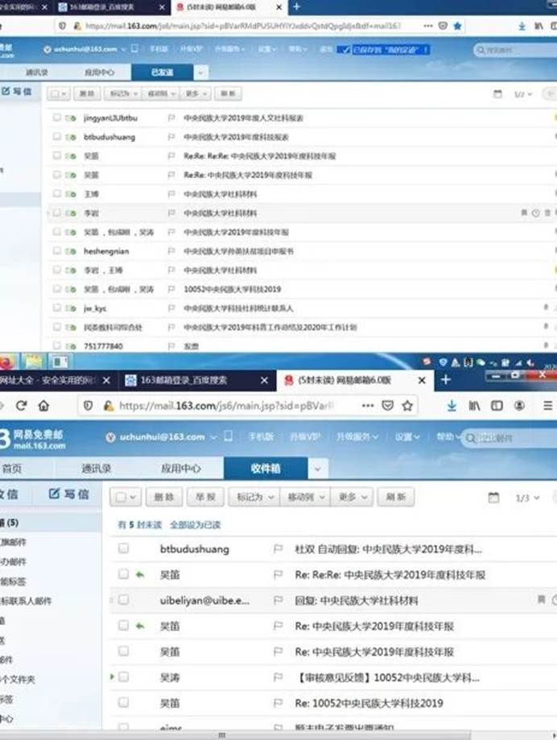
Task: Click the padlock site info icon in lower address bar
Action: [109, 405]
